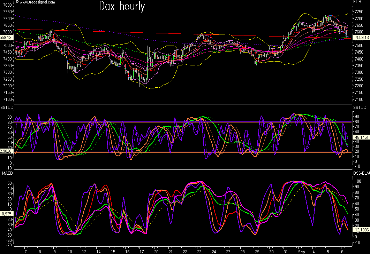Select date label '29.' on time axis
The width and height of the screenshot is (370, 254).
257,252
